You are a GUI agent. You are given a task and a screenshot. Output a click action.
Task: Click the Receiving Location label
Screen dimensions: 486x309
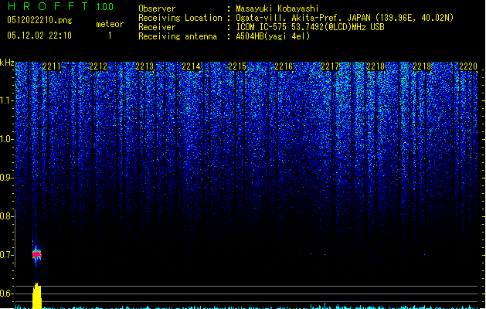180,18
